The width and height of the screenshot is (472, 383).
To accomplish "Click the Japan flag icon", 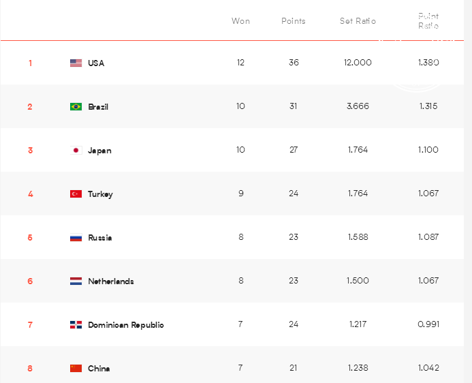I will (x=76, y=150).
